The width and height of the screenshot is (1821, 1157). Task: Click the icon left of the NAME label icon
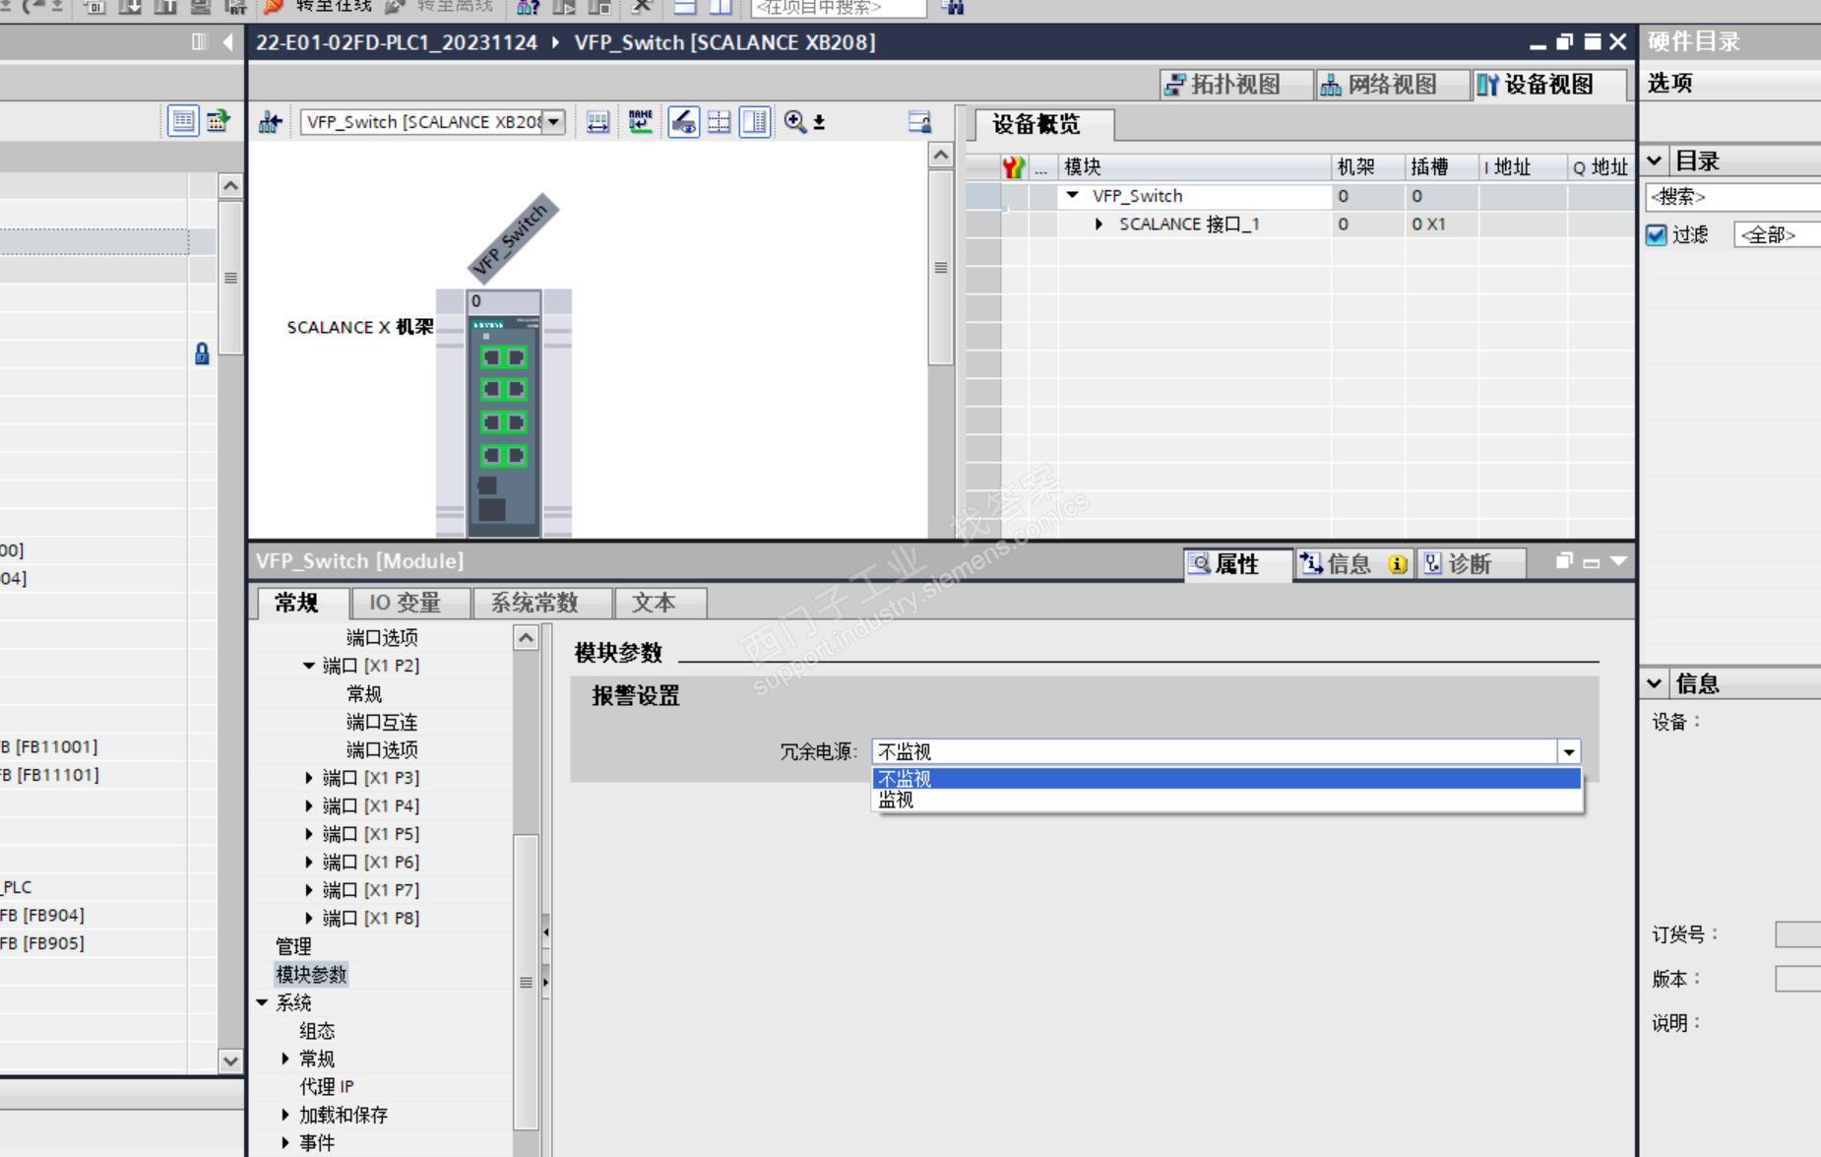tap(597, 122)
